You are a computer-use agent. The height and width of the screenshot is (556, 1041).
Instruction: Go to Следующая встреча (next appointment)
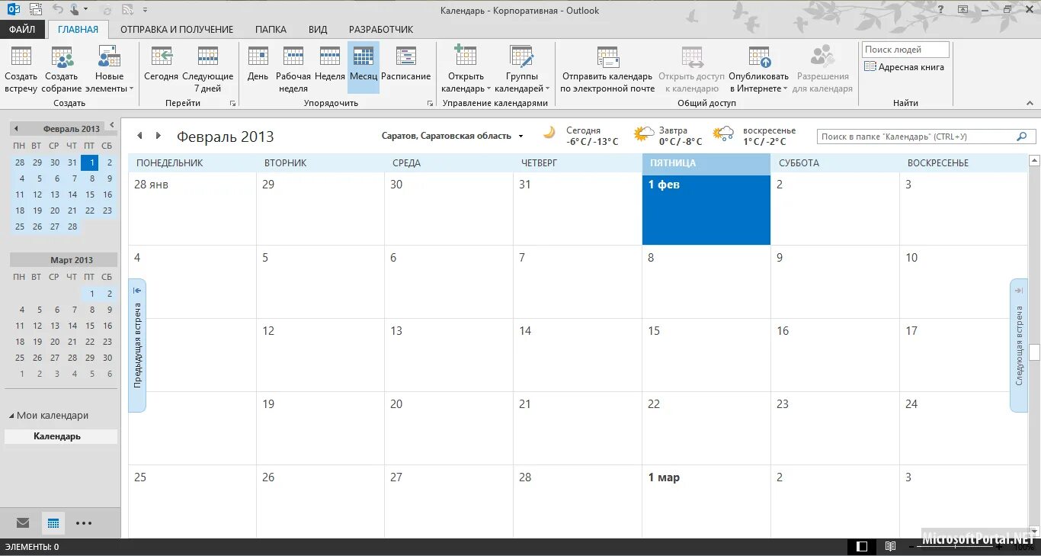click(1019, 345)
